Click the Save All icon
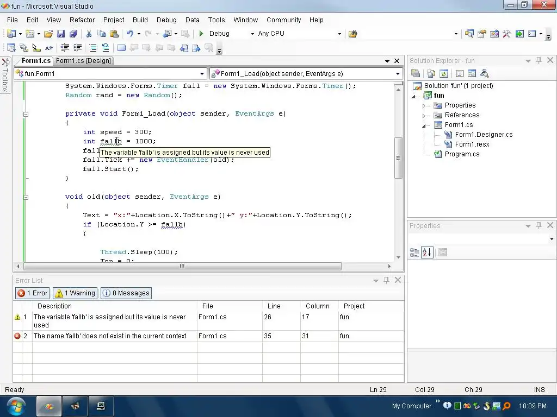The width and height of the screenshot is (557, 417). click(x=73, y=34)
